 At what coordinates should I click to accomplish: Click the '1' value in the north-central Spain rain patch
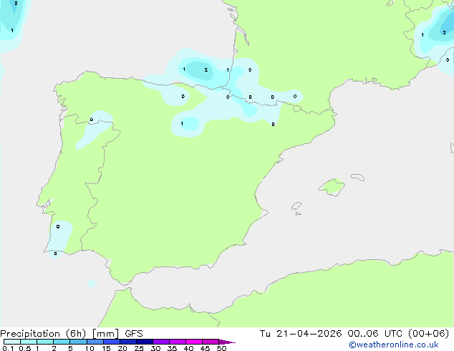(182, 124)
